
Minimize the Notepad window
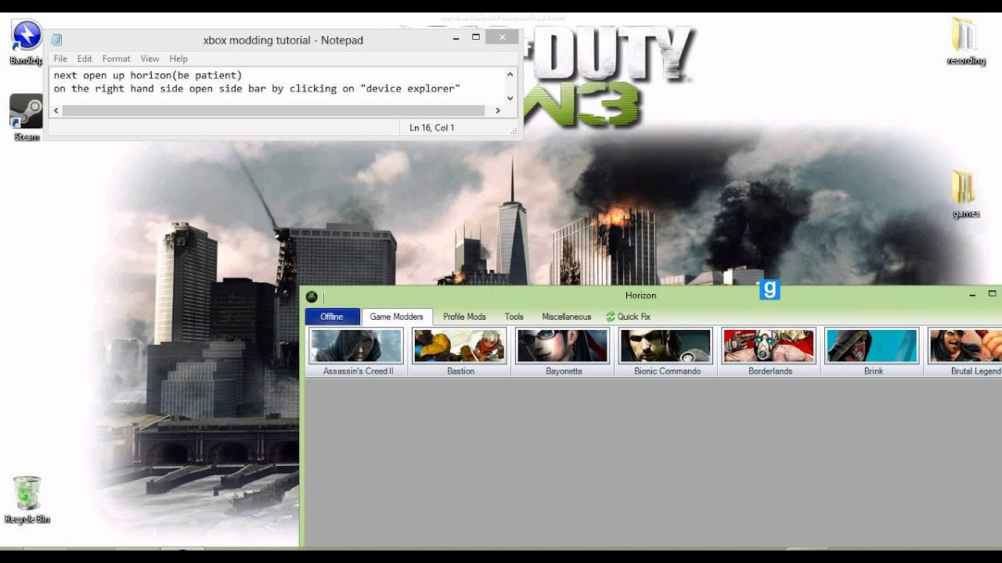pyautogui.click(x=456, y=38)
